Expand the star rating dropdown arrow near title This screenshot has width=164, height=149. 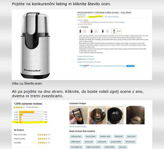tap(86, 17)
